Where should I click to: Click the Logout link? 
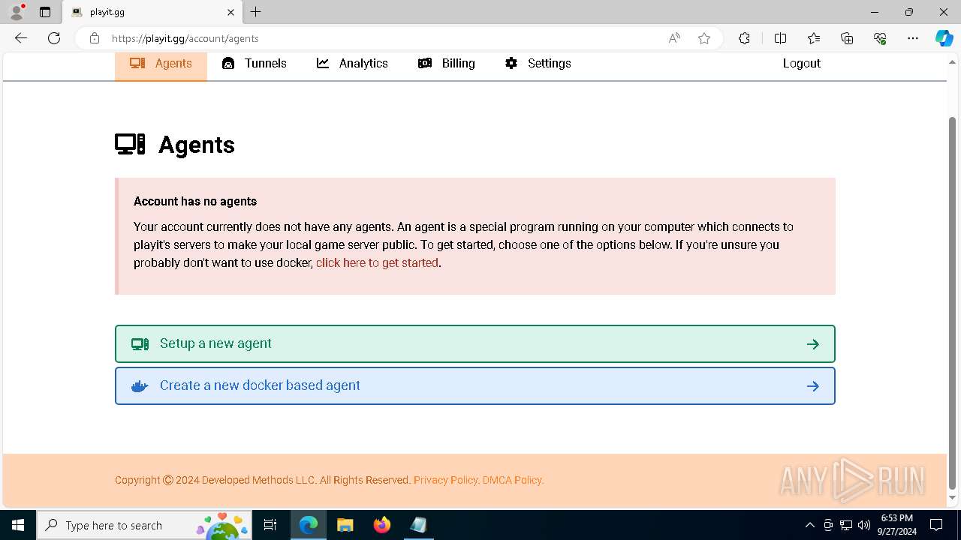tap(801, 64)
